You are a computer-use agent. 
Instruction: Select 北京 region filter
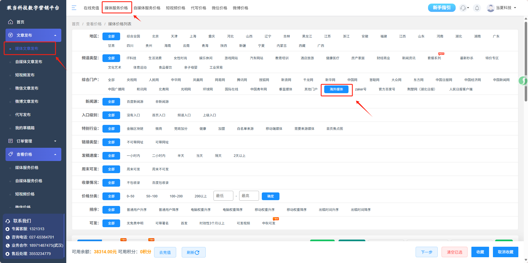pos(155,36)
